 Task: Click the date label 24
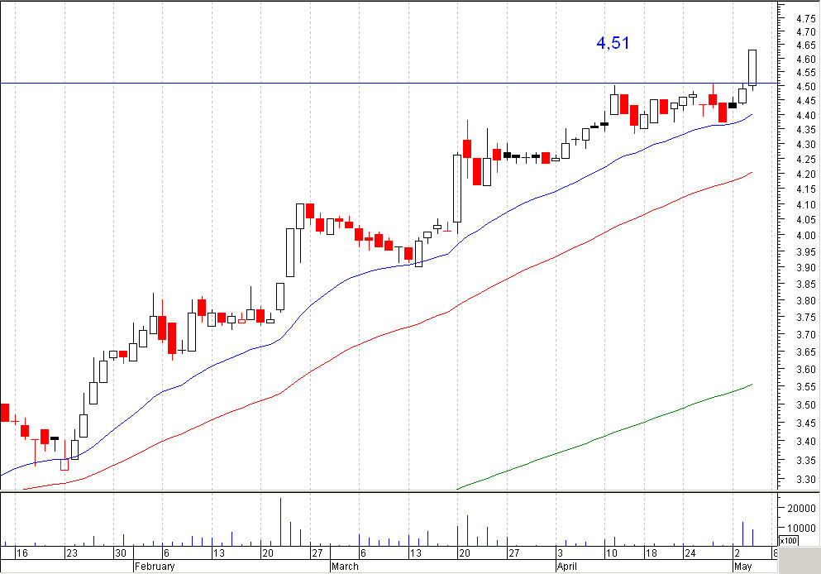click(x=690, y=553)
